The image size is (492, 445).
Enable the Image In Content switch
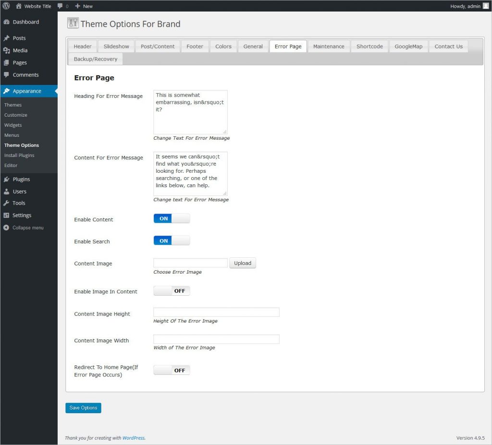tap(172, 290)
